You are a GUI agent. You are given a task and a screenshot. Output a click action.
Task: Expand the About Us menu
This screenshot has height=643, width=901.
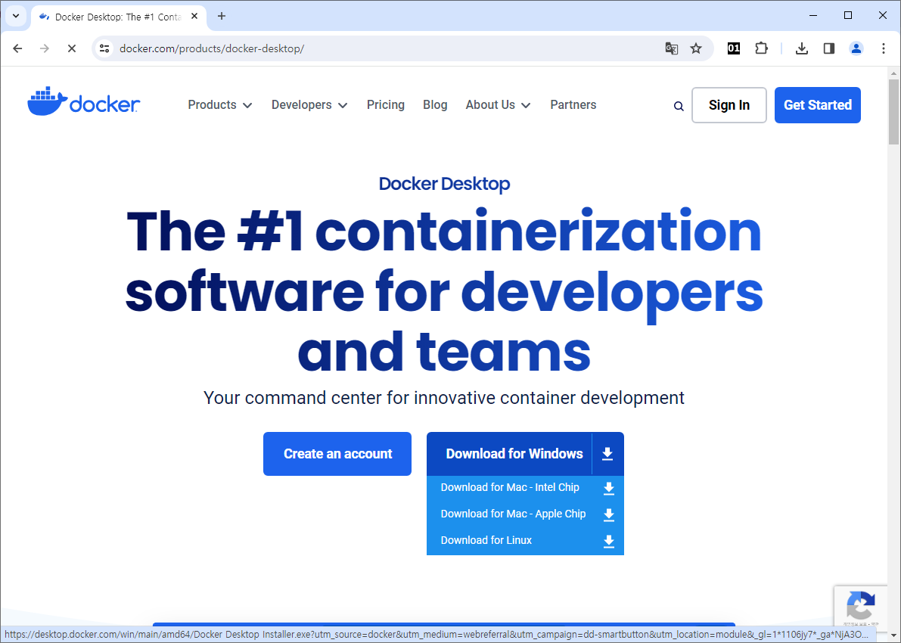(x=498, y=105)
